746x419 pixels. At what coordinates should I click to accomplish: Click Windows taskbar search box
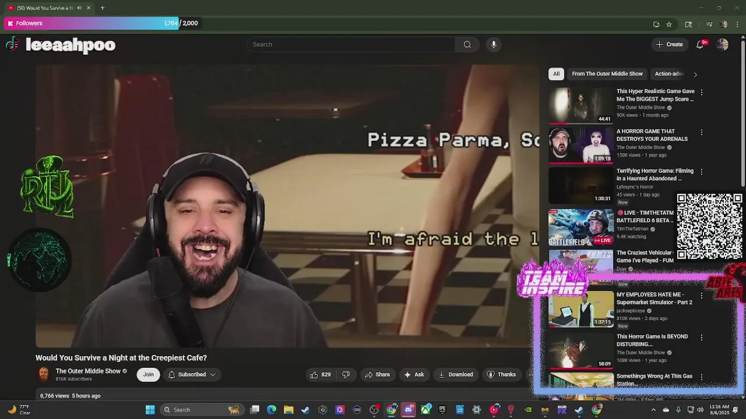pos(202,410)
